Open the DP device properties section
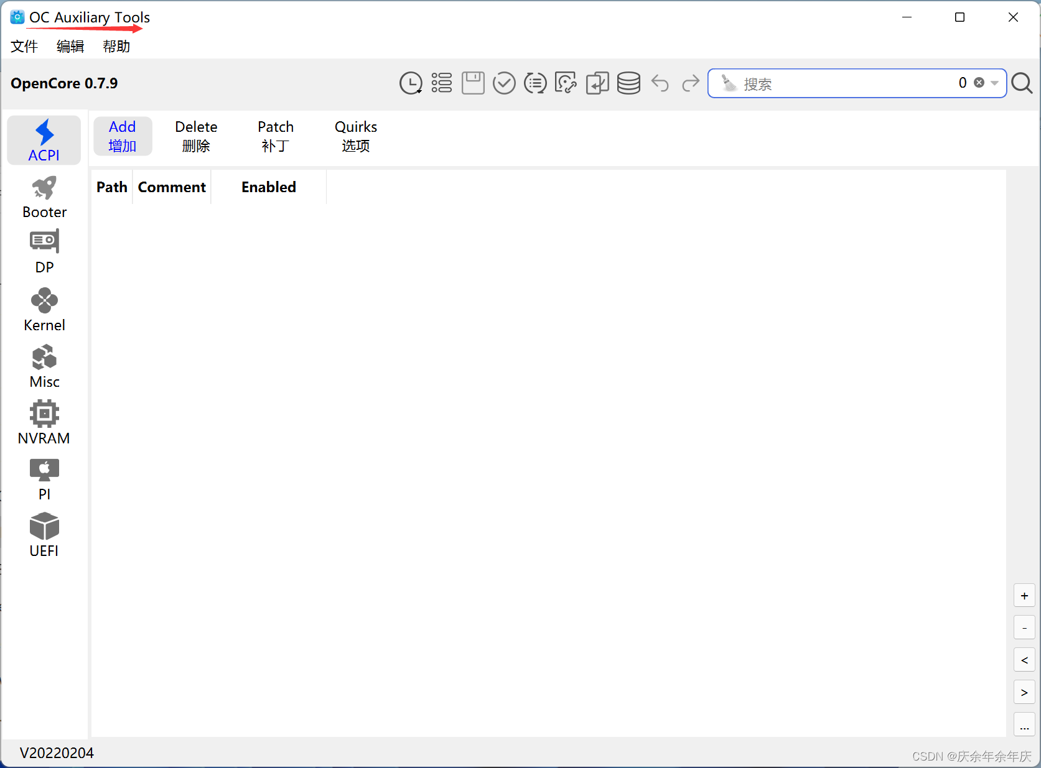The image size is (1041, 768). coord(44,252)
